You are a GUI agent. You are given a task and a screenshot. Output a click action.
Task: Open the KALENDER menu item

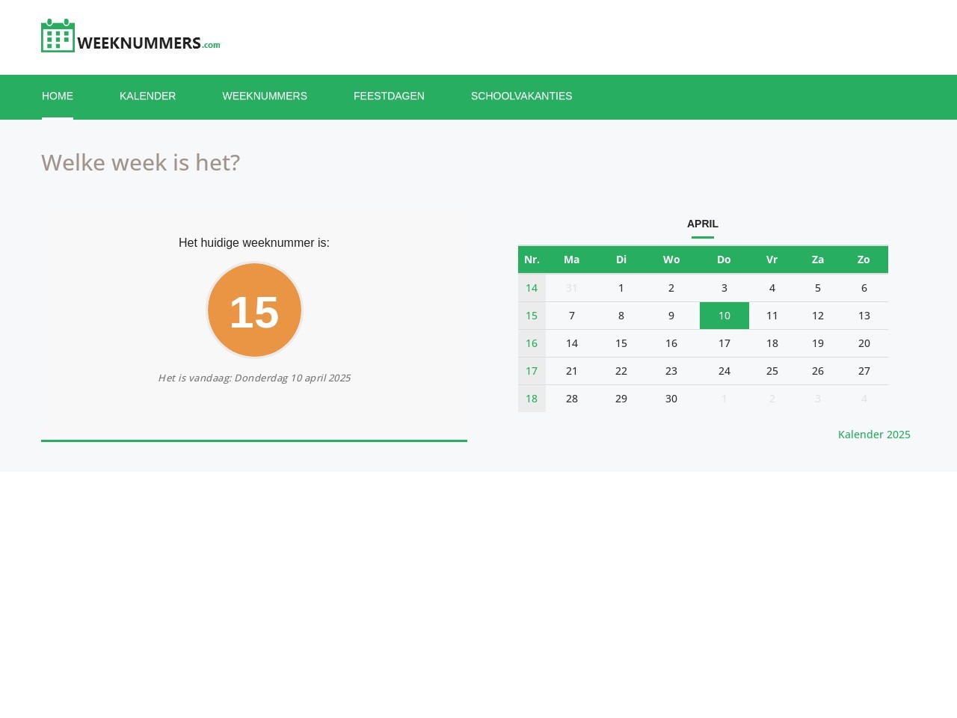pos(147,96)
